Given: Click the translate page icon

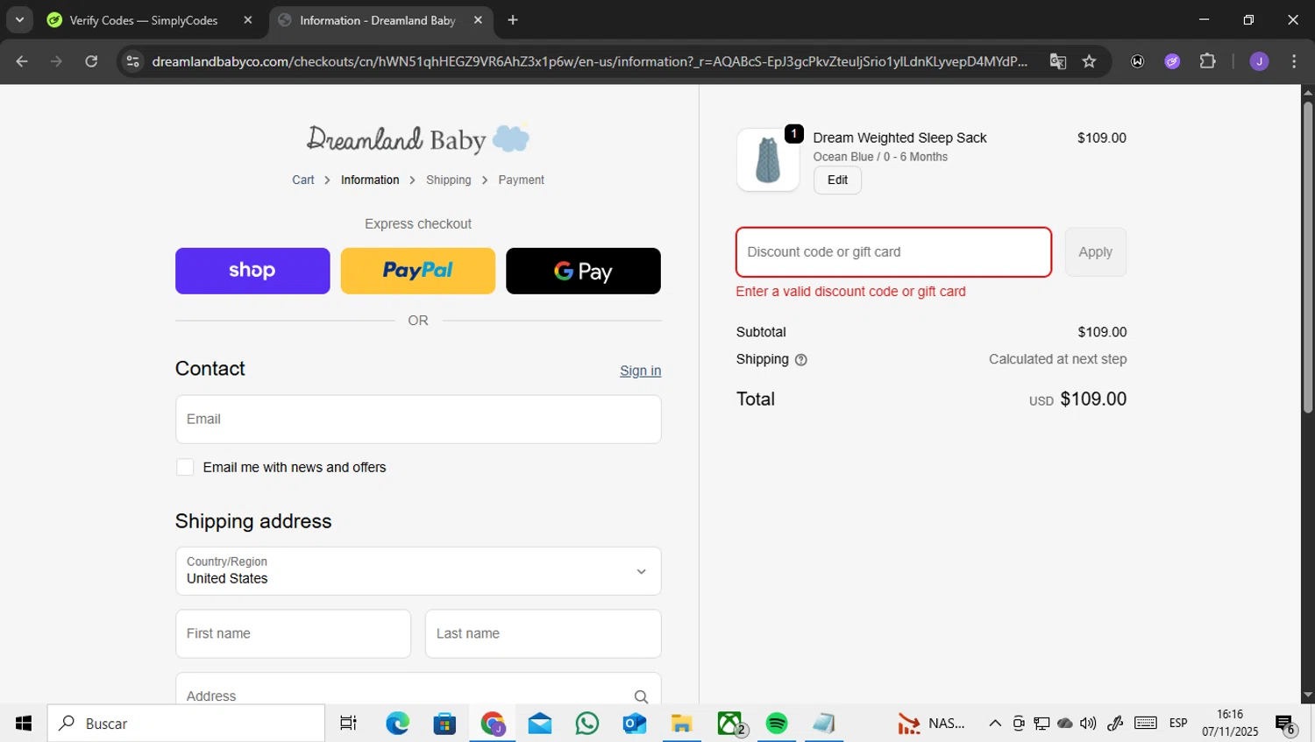Looking at the screenshot, I should (1058, 61).
